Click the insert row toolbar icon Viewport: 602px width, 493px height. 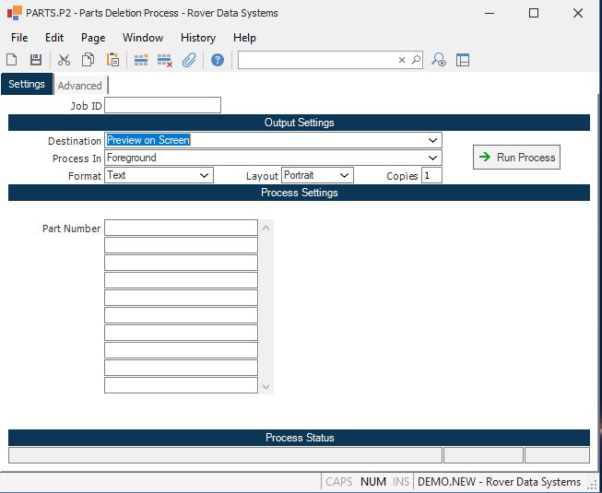pos(141,60)
